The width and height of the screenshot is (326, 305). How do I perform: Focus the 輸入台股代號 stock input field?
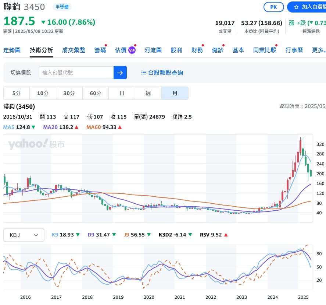coord(76,73)
